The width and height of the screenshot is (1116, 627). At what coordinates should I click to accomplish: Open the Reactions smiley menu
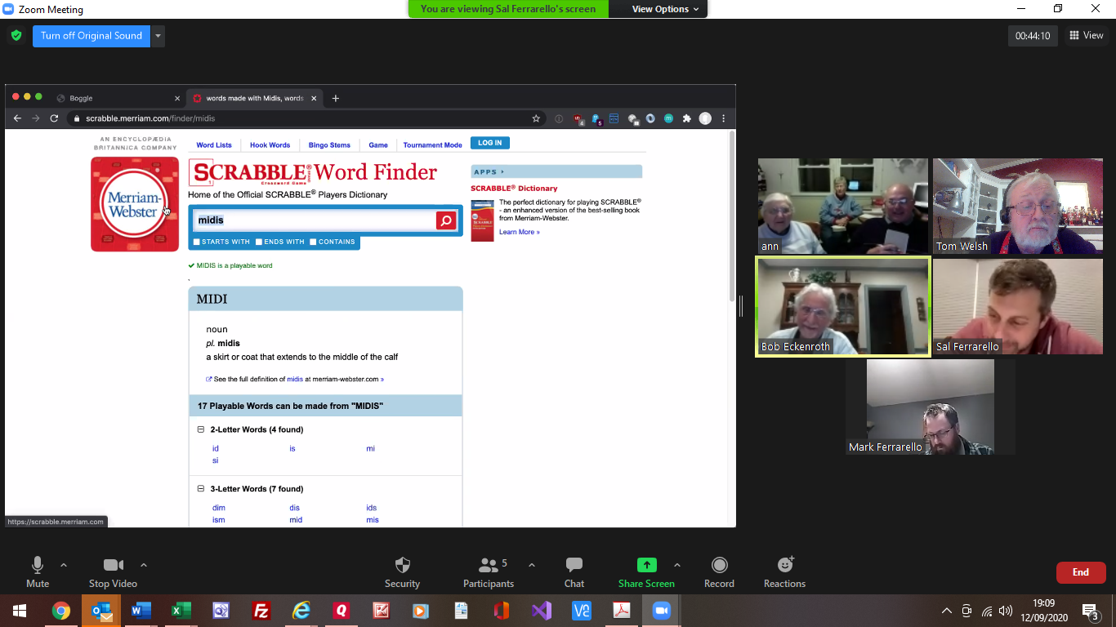pos(784,572)
